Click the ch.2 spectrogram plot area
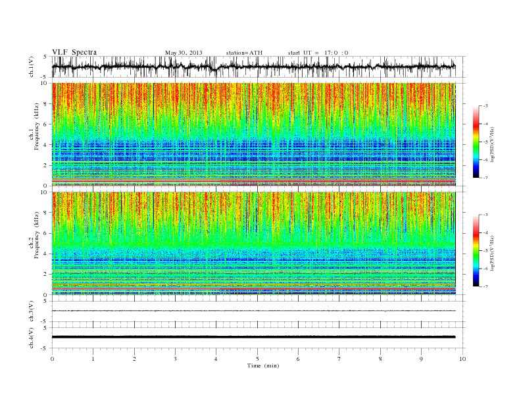This screenshot has height=403, width=521. tap(254, 244)
